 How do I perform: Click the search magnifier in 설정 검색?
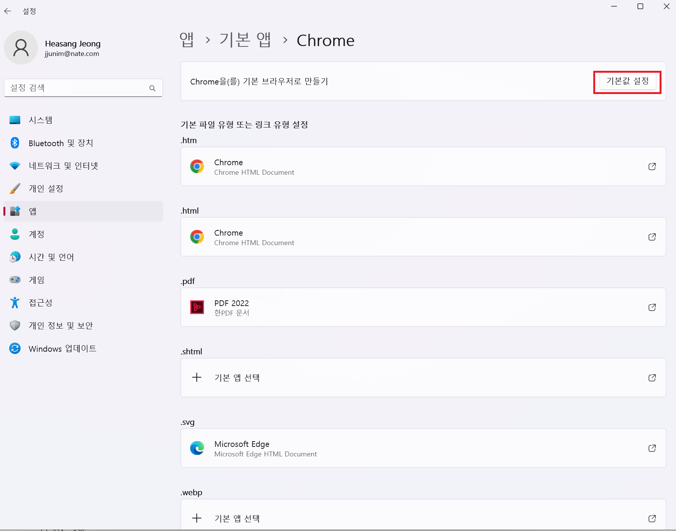click(153, 88)
